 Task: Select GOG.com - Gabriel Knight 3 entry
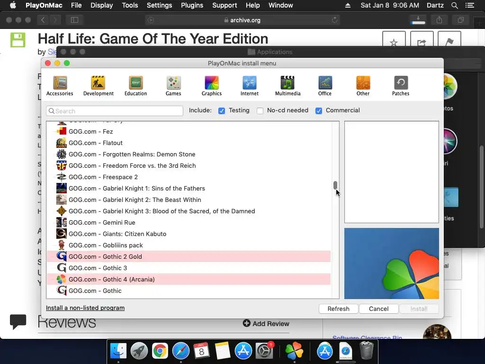coord(189,211)
